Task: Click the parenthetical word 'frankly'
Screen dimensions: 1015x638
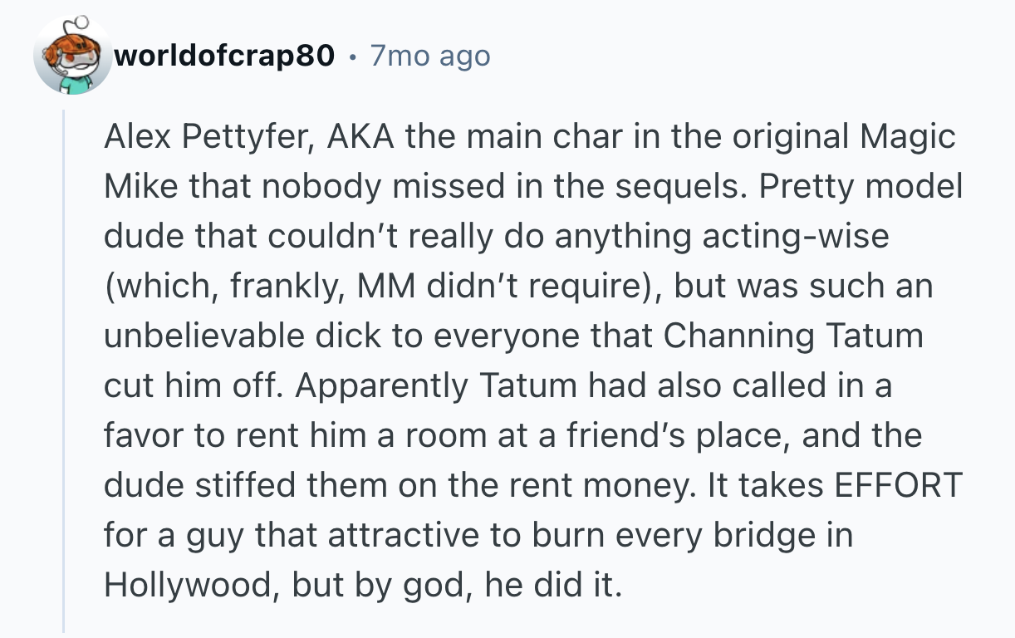Action: (276, 287)
